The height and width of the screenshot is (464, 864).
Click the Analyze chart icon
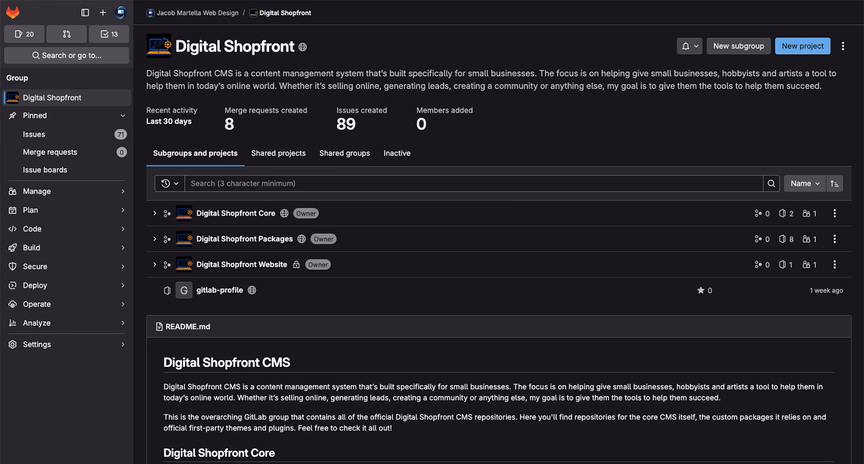(x=13, y=323)
